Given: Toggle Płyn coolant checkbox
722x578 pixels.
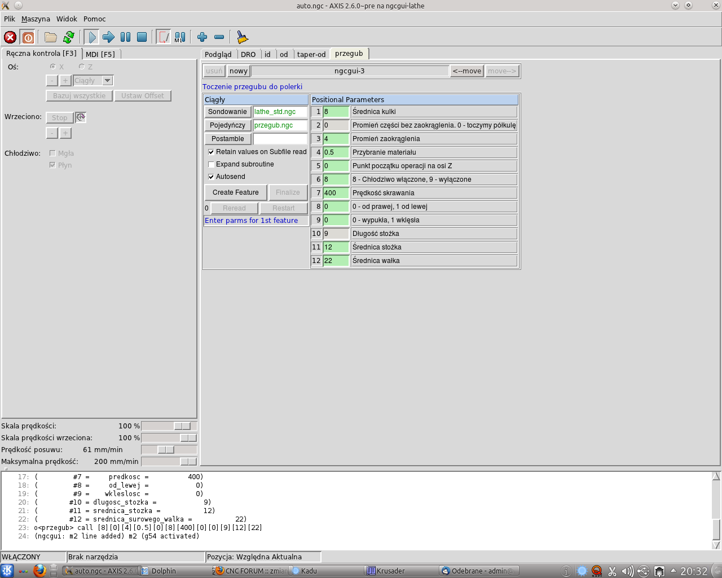Looking at the screenshot, I should pos(52,165).
